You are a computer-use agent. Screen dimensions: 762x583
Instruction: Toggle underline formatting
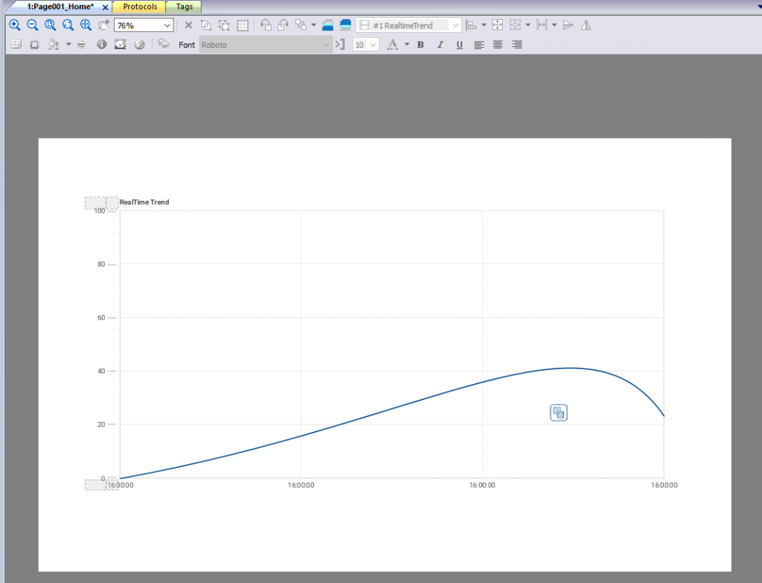[459, 45]
